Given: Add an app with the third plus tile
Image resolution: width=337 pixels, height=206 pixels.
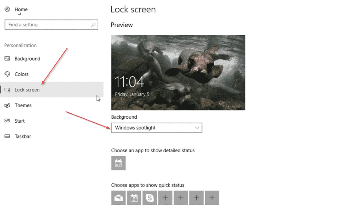Looking at the screenshot, I should 196,198.
